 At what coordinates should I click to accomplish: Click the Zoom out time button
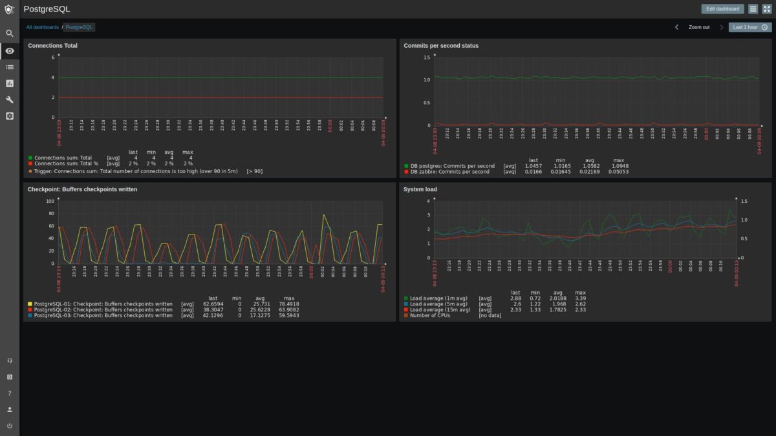(x=698, y=27)
